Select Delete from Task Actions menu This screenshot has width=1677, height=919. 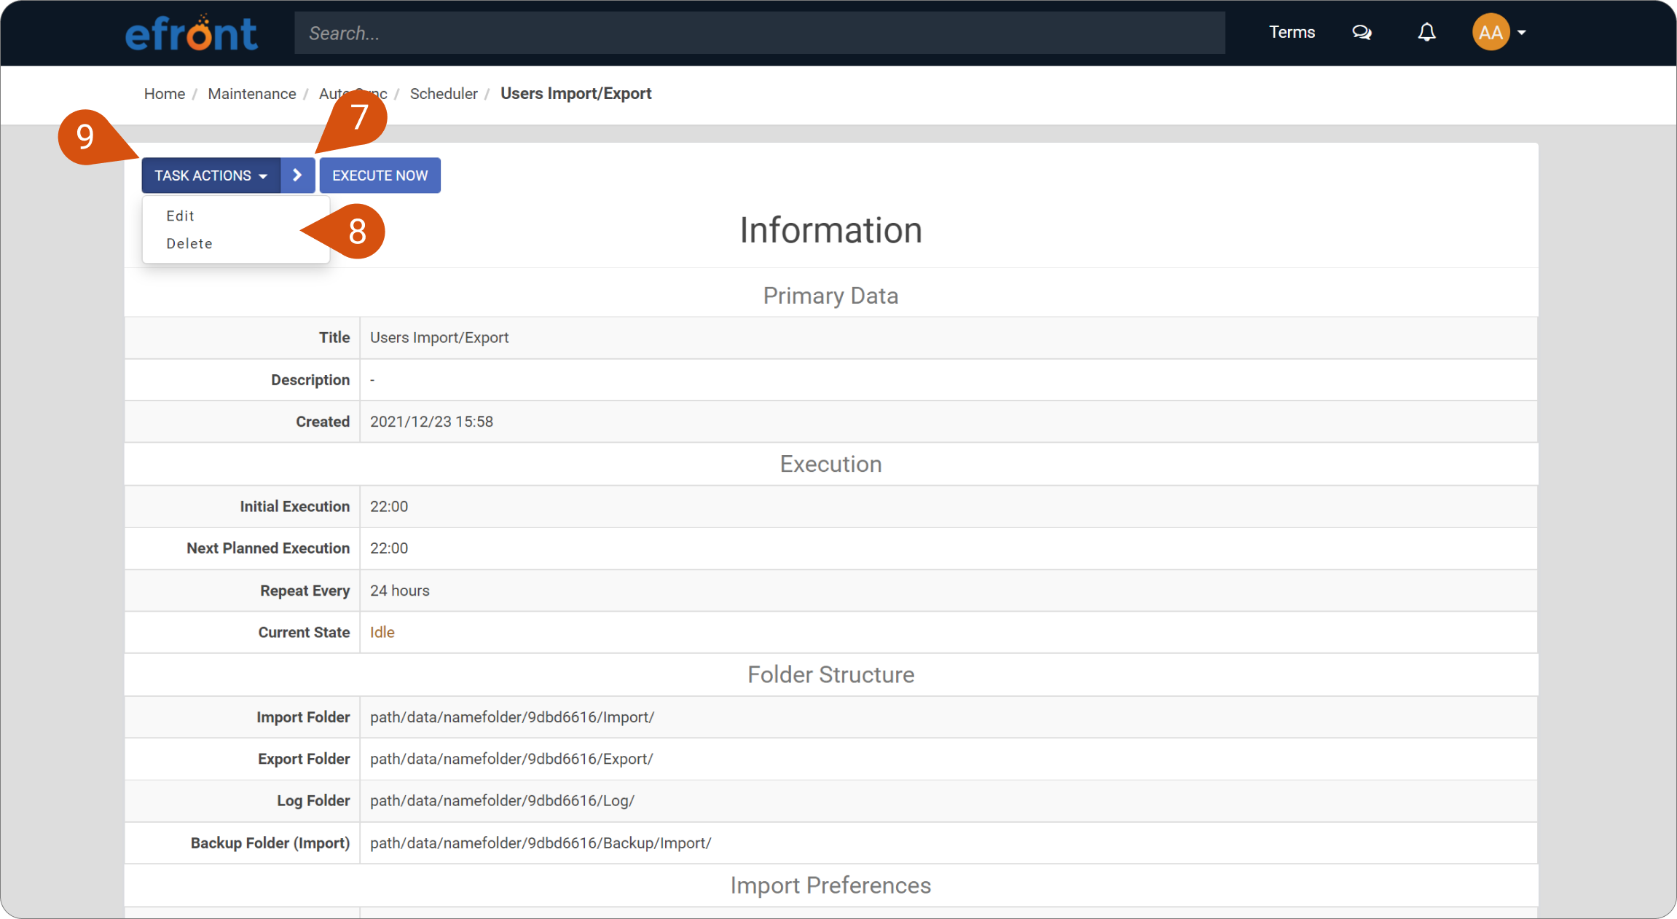pyautogui.click(x=189, y=243)
